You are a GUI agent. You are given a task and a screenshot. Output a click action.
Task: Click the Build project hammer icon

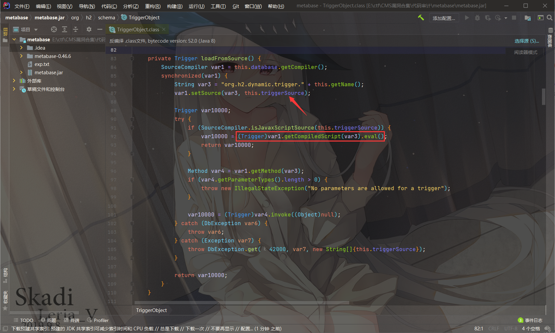[421, 18]
